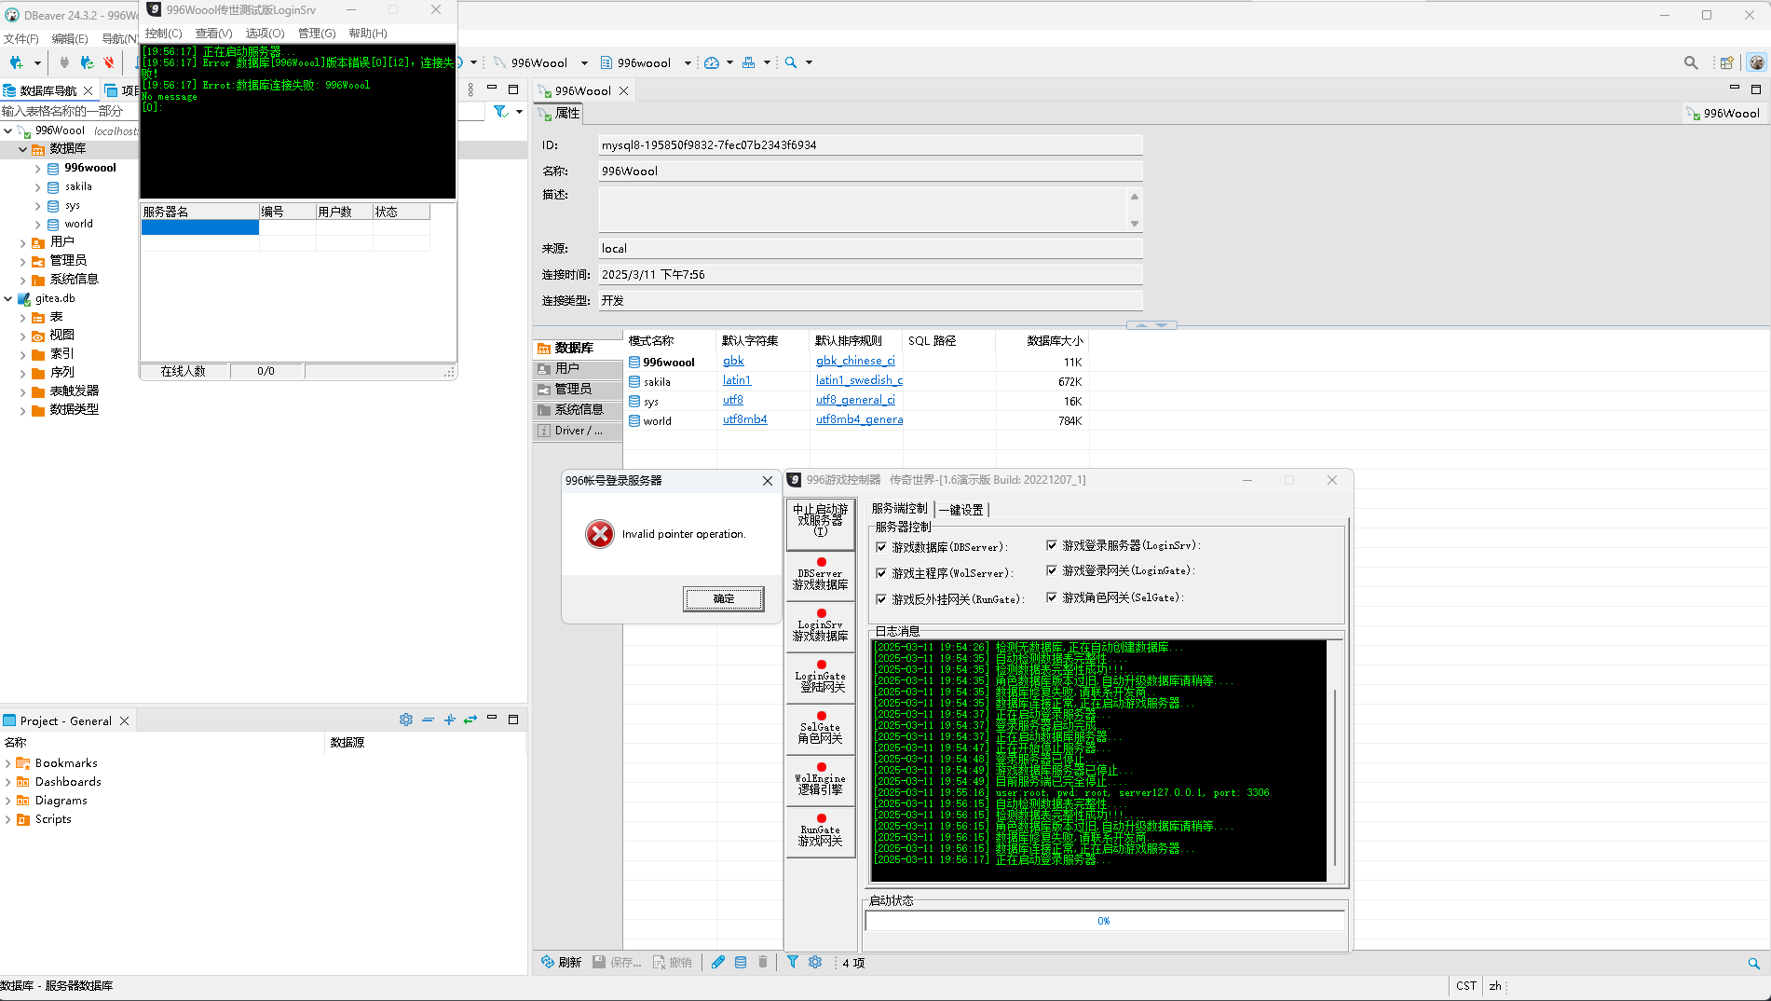Click the blue magnifier search icon in DBeaver toolbar

point(791,62)
